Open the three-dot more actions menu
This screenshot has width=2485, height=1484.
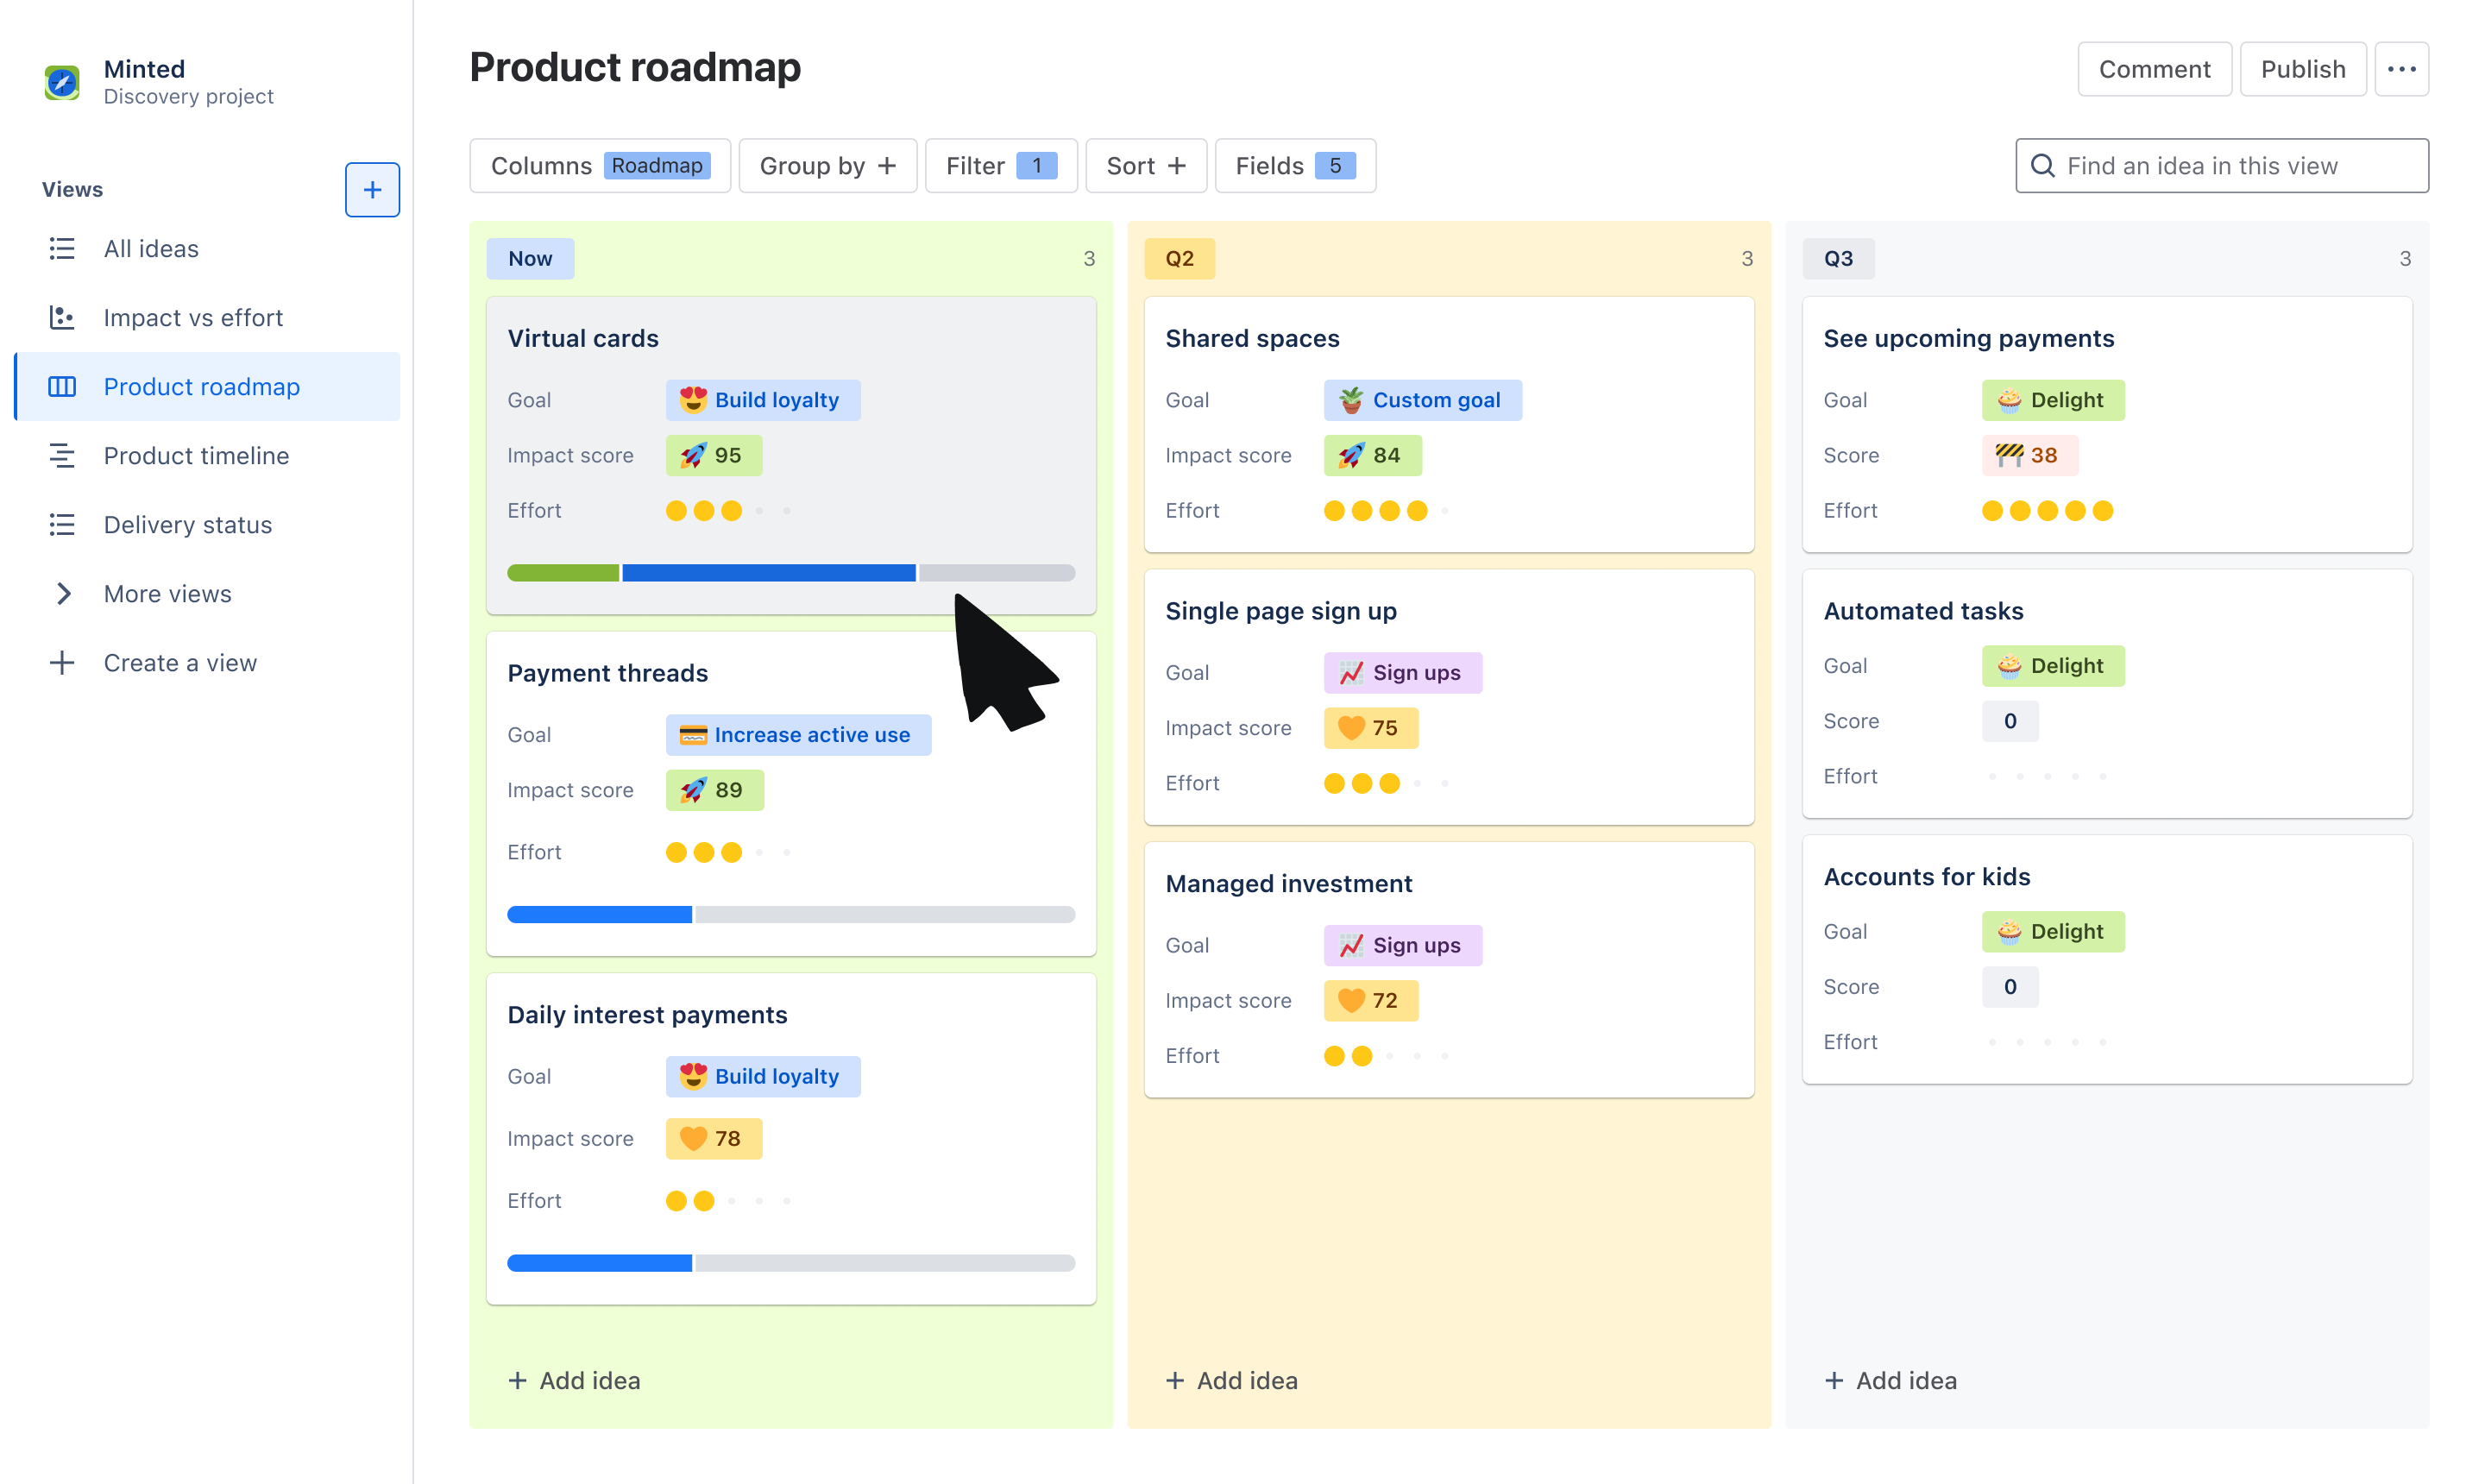2401,69
